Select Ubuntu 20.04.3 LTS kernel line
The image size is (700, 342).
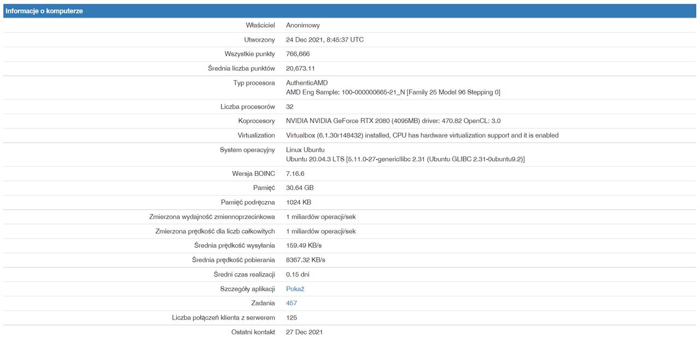click(405, 159)
